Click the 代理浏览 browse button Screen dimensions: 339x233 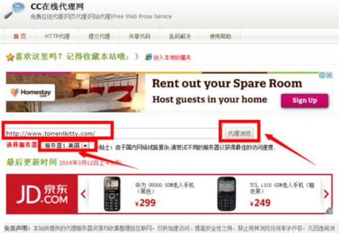tap(240, 133)
